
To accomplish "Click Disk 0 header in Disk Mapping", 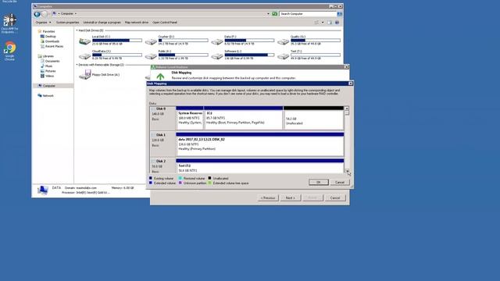I will tap(162, 118).
